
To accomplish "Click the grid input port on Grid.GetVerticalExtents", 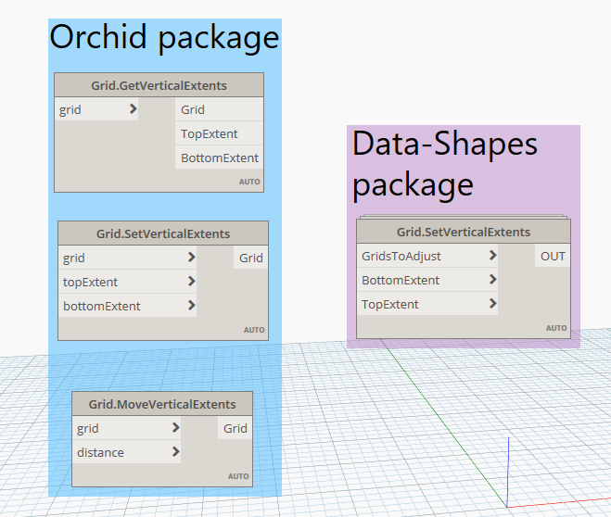I will click(96, 109).
